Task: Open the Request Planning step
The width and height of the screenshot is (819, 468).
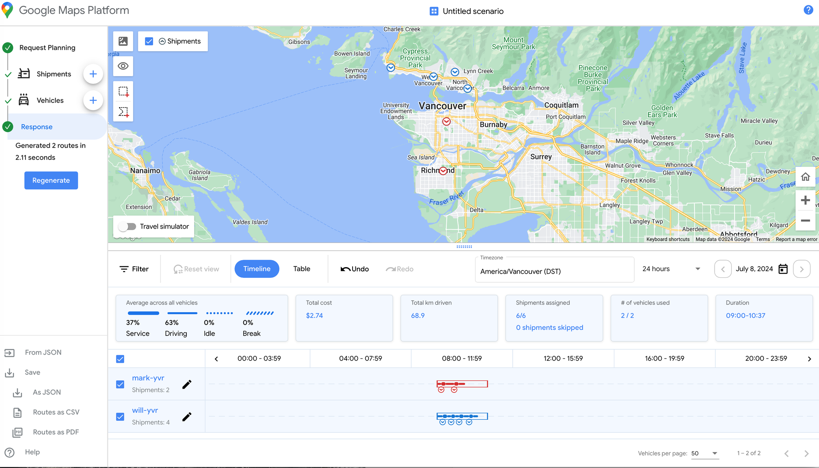Action: click(x=47, y=48)
